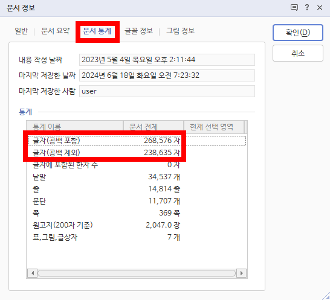This screenshot has width=330, height=300.
Task: Select the 원고지(200자 기준) row
Action: [137, 225]
